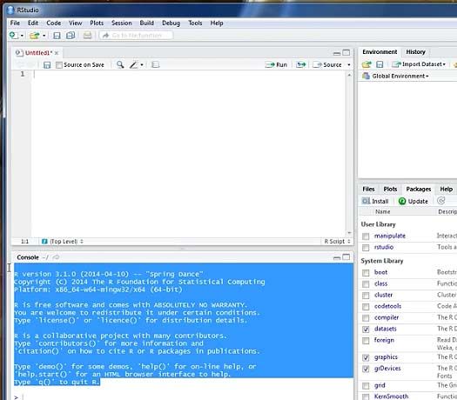Minimize the Console pane
The width and height of the screenshot is (457, 400).
pos(337,258)
